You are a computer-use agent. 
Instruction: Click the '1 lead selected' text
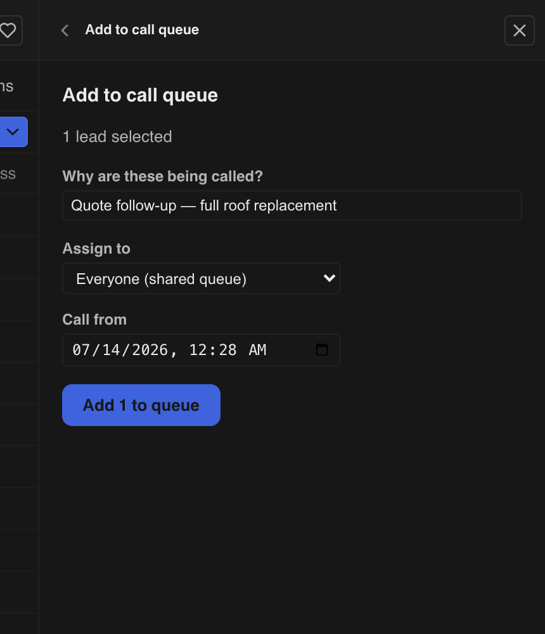coord(117,137)
